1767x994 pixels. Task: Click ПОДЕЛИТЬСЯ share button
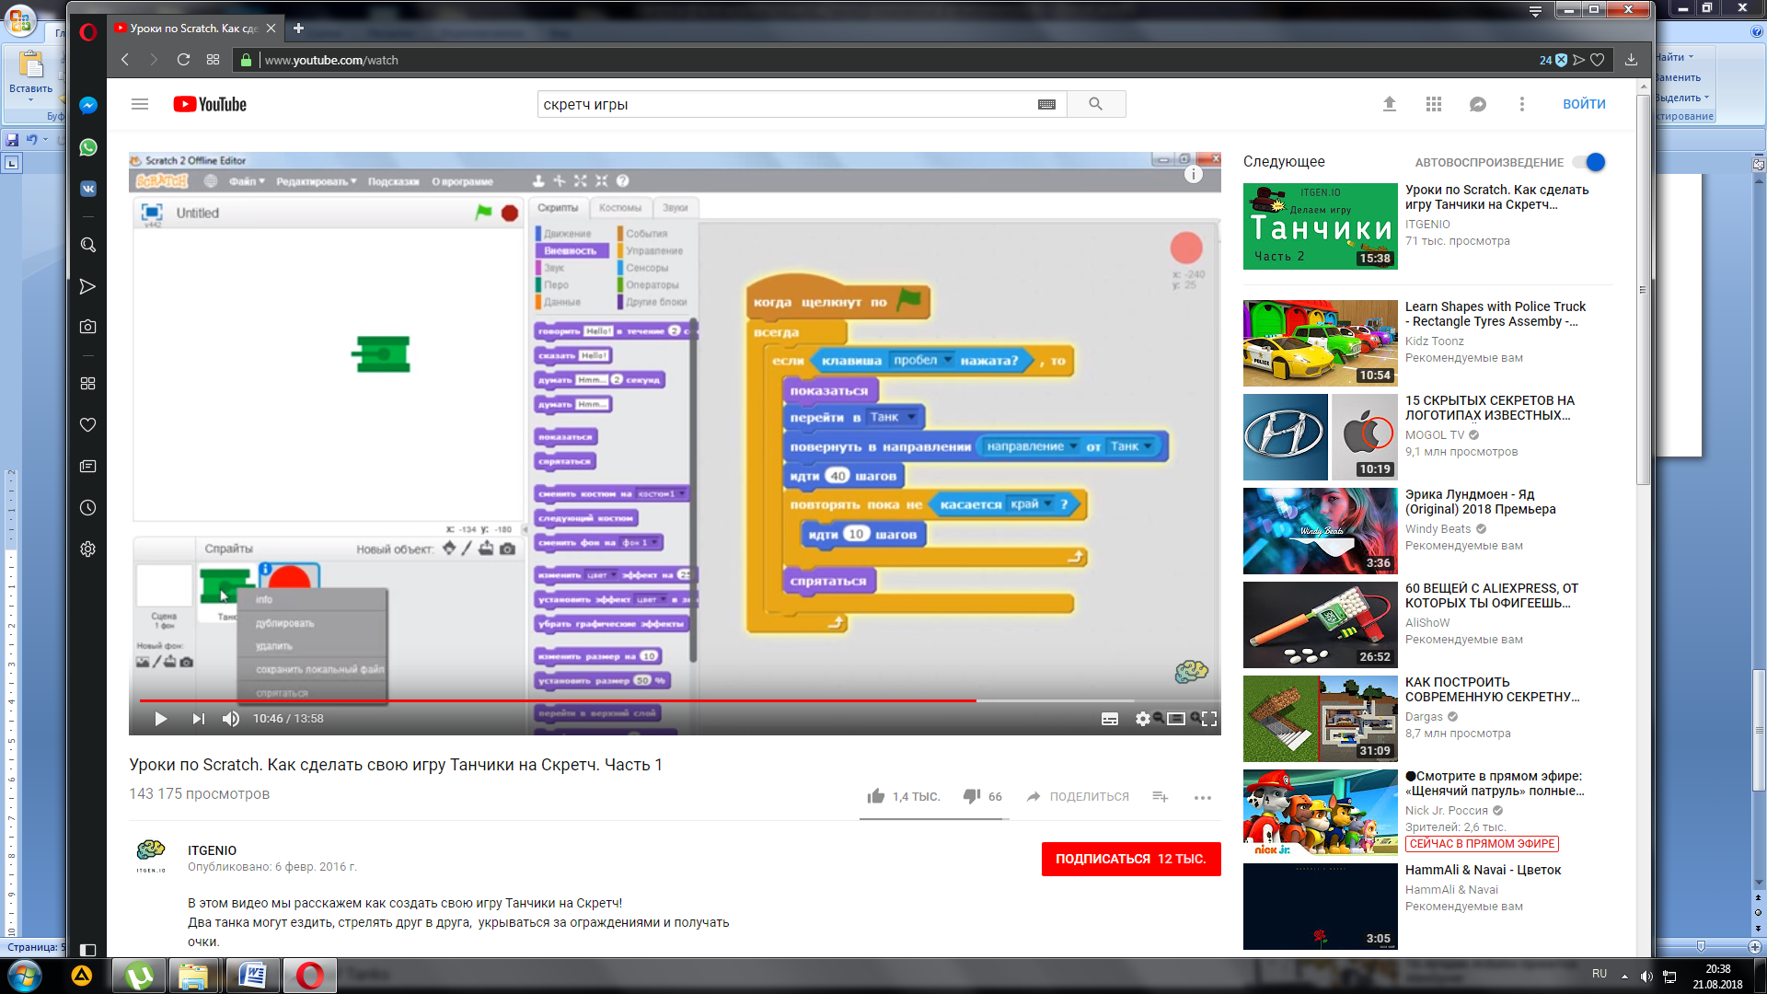pyautogui.click(x=1078, y=796)
